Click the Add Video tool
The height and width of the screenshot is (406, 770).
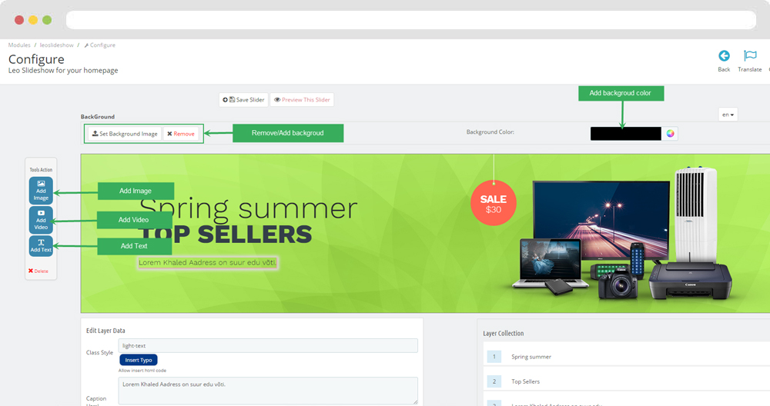click(x=41, y=220)
